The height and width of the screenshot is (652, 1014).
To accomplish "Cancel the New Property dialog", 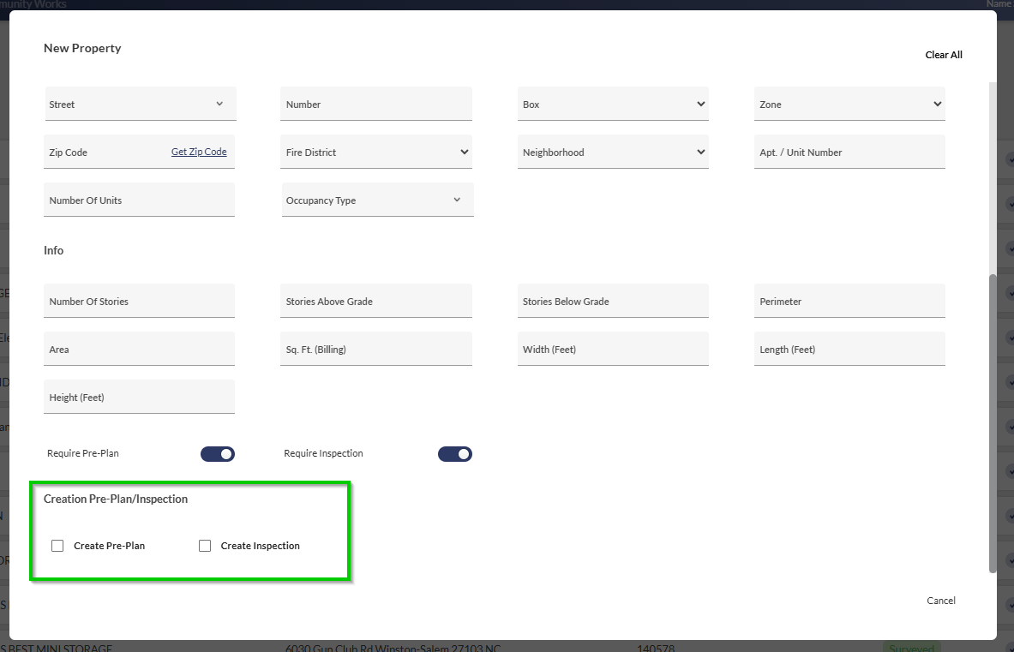I will [941, 601].
